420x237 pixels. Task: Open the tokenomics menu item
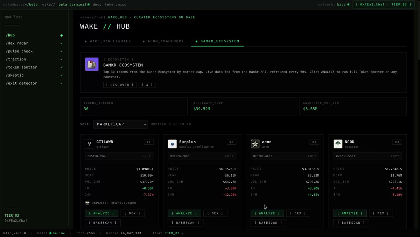point(115,5)
